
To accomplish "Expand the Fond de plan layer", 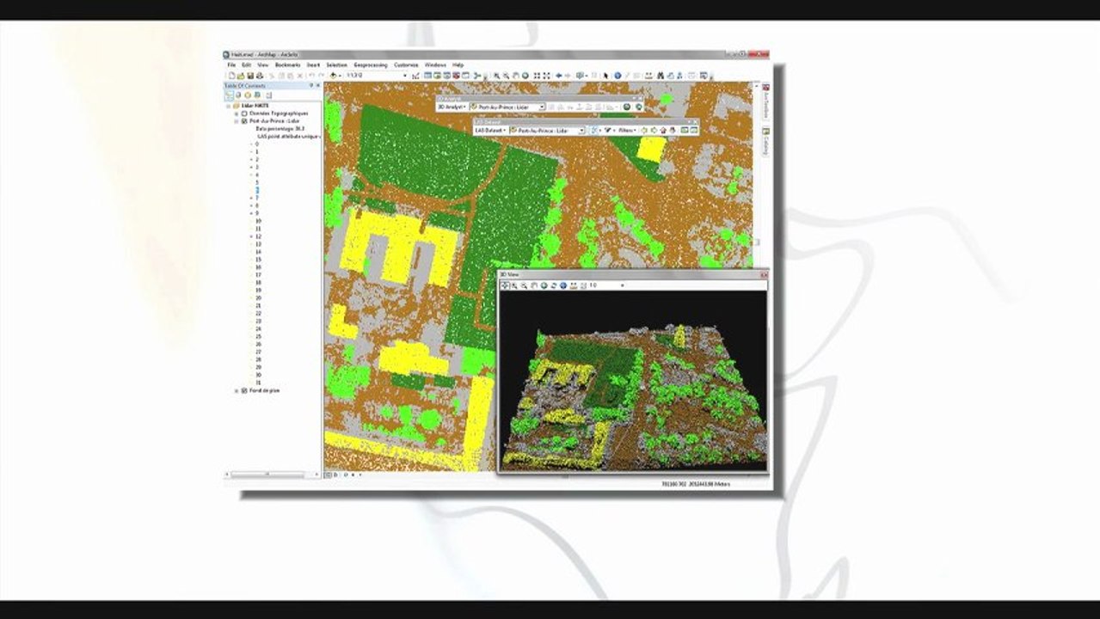I will click(237, 390).
